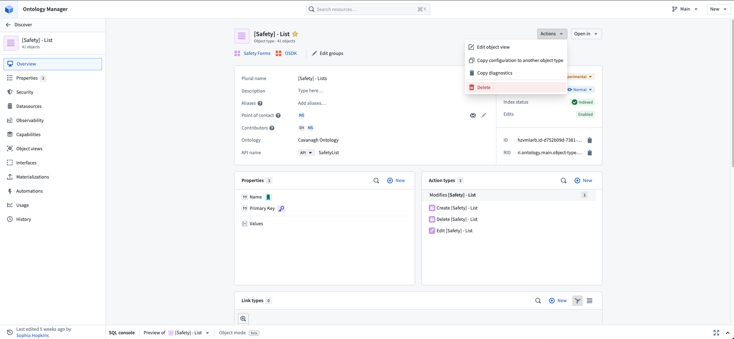Screen dimensions: 734x339
Task: Click Edit groups
Action: 328,53
